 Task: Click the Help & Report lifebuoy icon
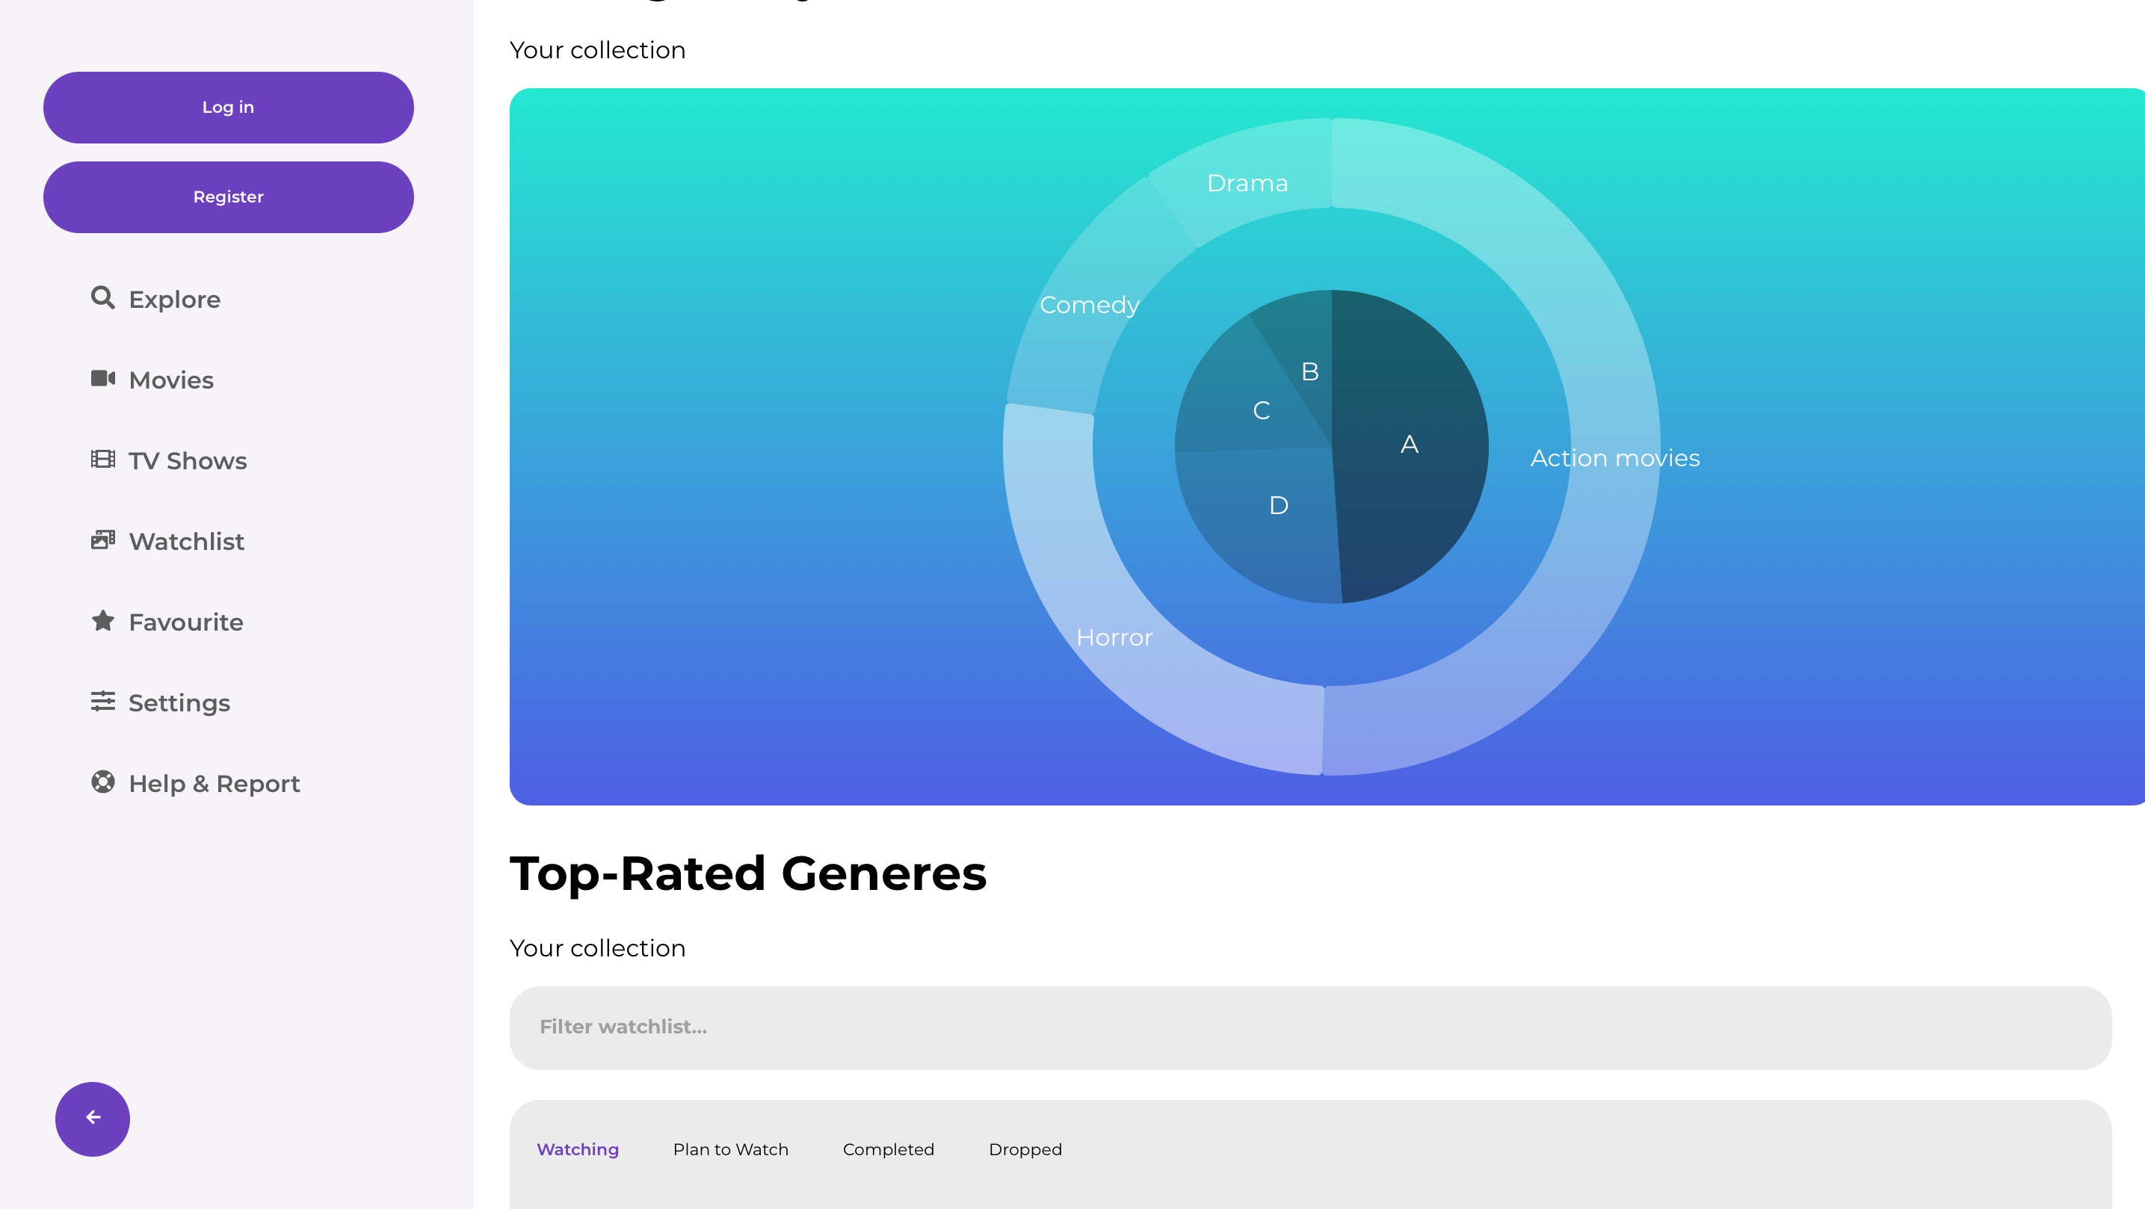pos(102,782)
